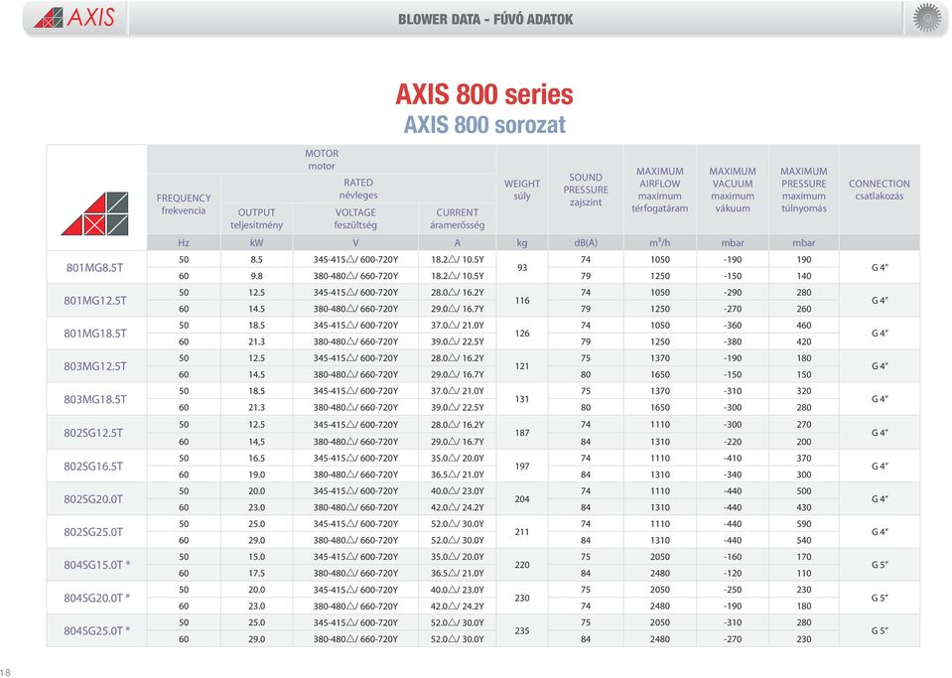Click the CONNECTION csatlakozás column header
Viewport: 952px width, 678px height.
[880, 190]
